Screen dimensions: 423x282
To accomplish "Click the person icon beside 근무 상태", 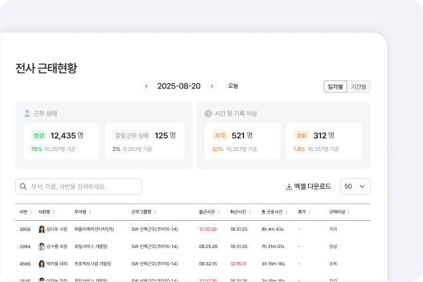I will pyautogui.click(x=27, y=113).
